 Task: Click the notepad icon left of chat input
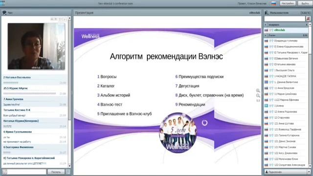4,172
